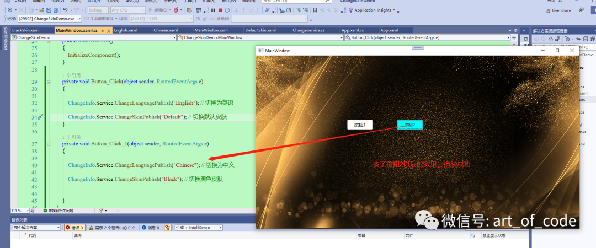Open the Build + IntelliSense dropdown
This screenshot has height=248, width=596.
(199, 228)
